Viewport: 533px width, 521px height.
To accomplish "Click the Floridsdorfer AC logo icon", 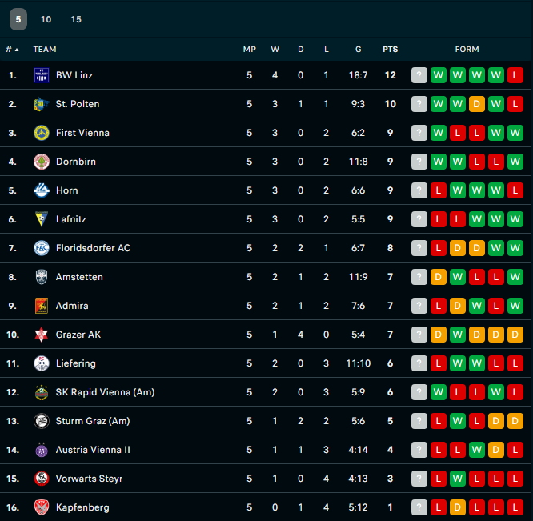I will tap(42, 248).
